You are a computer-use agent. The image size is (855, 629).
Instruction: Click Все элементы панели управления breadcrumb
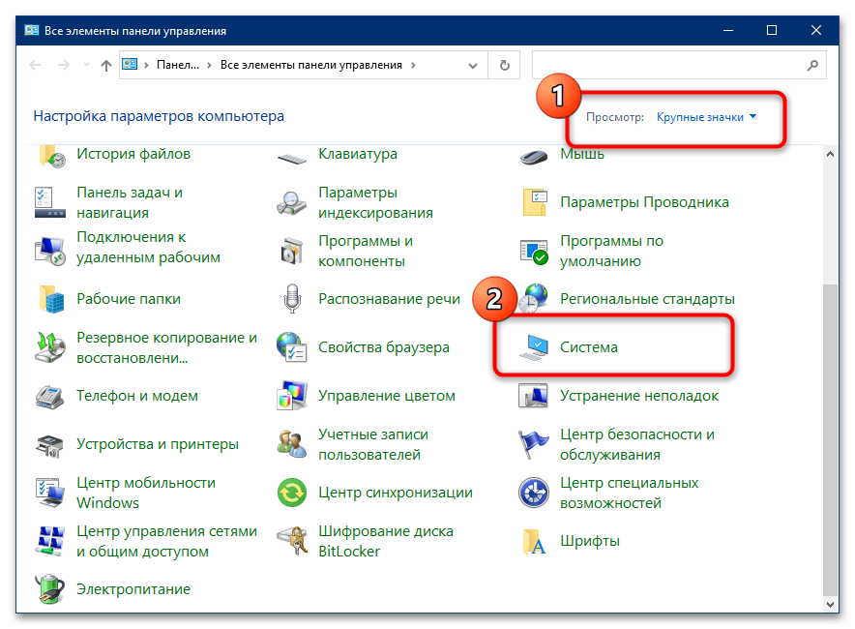(310, 66)
